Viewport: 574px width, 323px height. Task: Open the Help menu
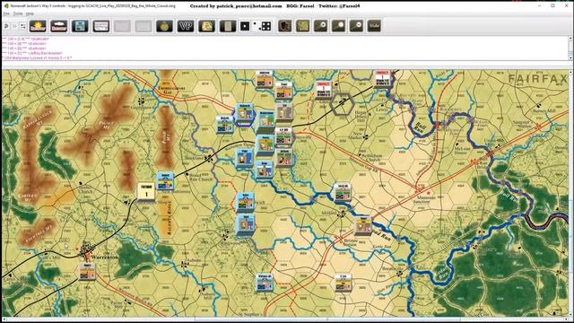click(30, 13)
